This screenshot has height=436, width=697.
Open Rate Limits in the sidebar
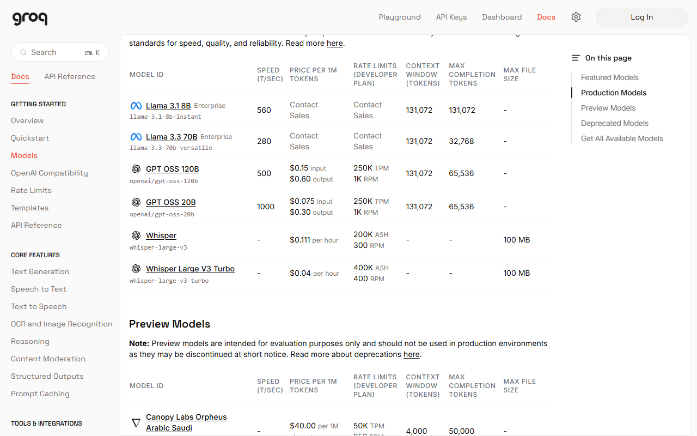click(x=31, y=190)
